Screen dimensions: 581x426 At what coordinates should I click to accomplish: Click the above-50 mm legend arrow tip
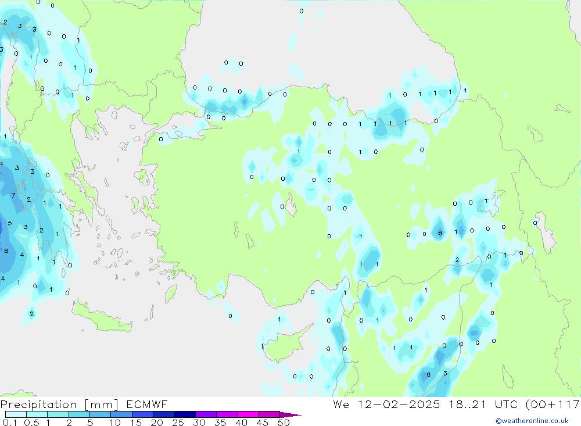290,415
